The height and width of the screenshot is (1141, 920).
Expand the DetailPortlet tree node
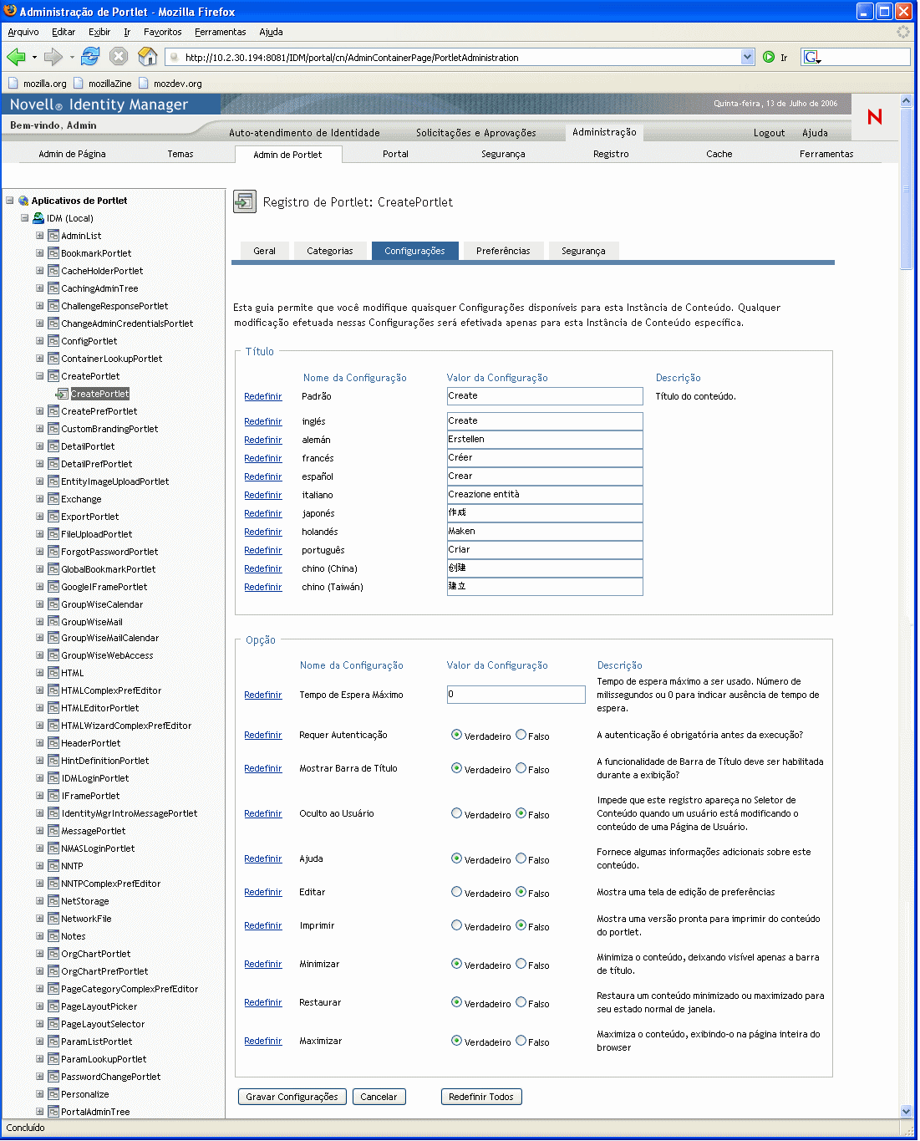(x=39, y=446)
